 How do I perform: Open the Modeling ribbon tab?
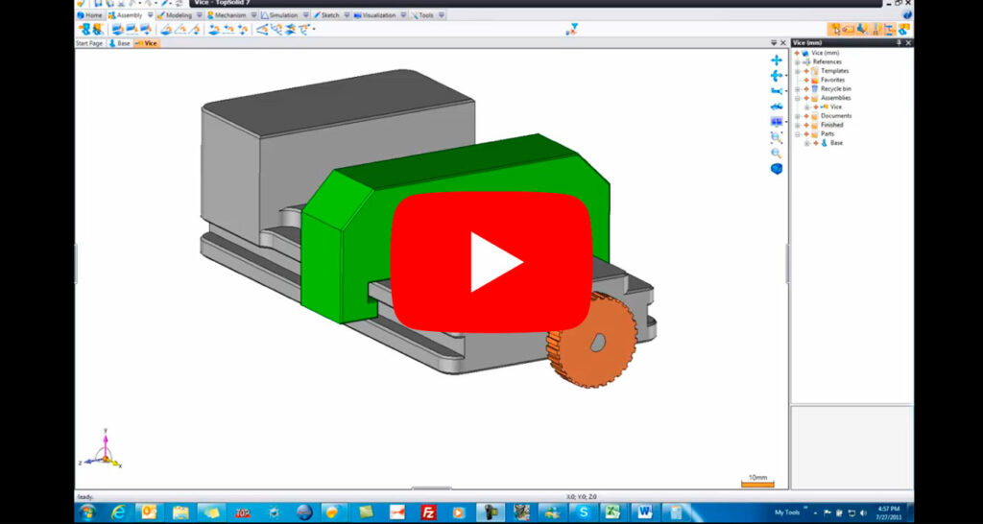[x=175, y=15]
